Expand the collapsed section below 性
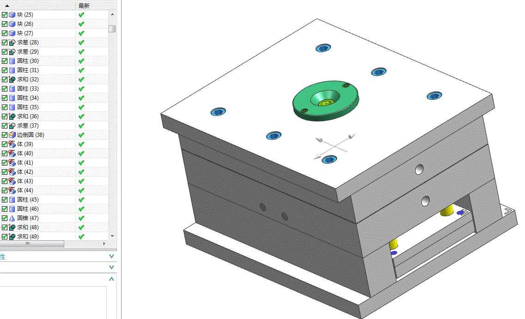 click(x=112, y=267)
